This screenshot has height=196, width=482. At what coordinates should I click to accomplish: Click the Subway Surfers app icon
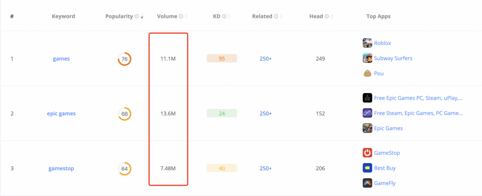[x=367, y=58]
